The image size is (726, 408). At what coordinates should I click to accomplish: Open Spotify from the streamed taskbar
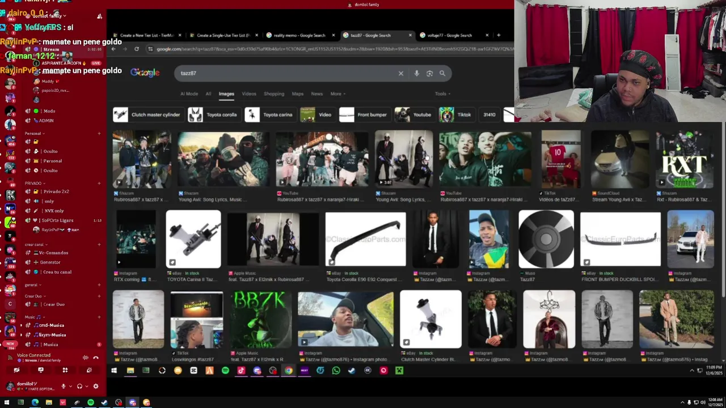point(225,371)
